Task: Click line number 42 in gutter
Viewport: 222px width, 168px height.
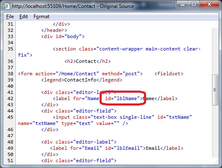Action: click(x=10, y=98)
